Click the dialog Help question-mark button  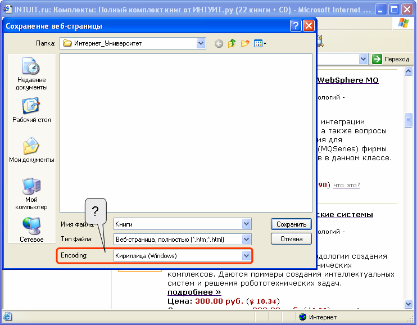click(296, 26)
